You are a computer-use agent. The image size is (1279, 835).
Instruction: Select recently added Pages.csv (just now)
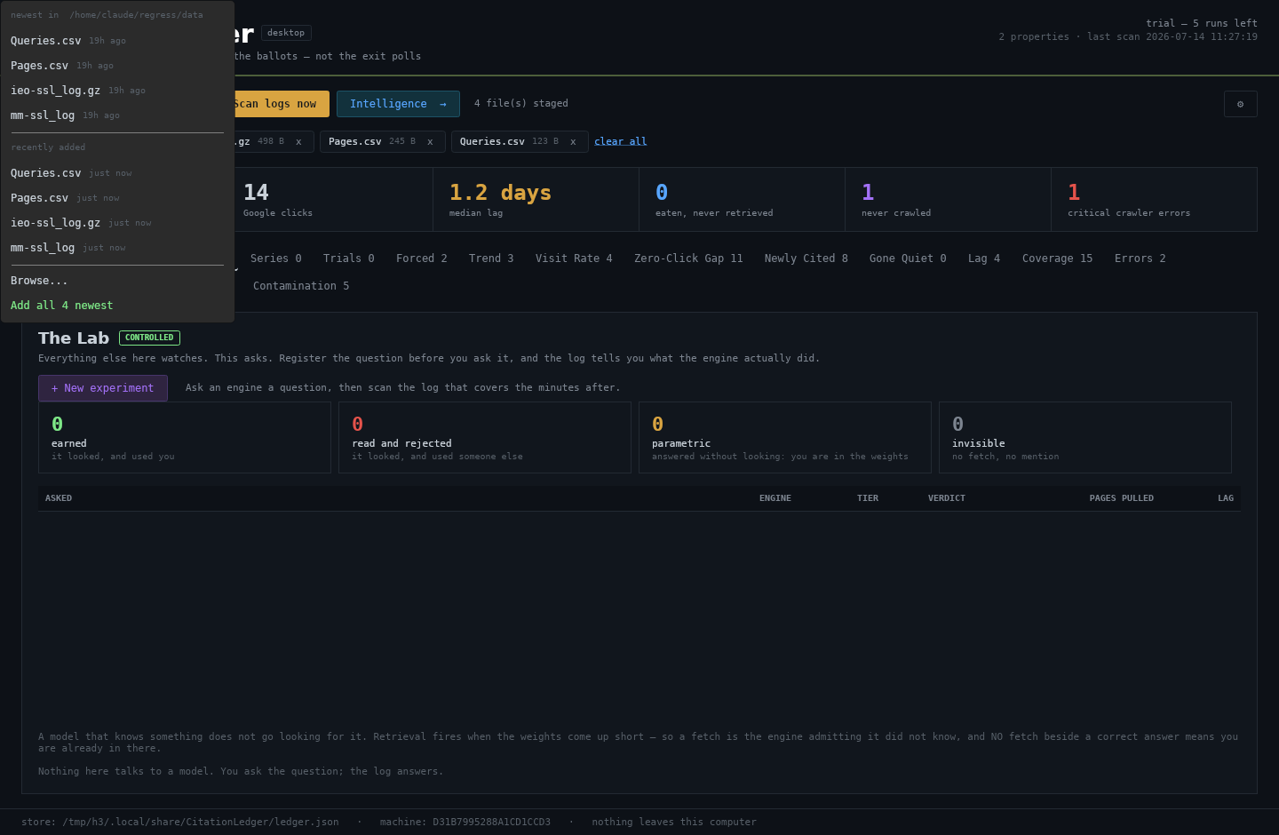coord(117,198)
